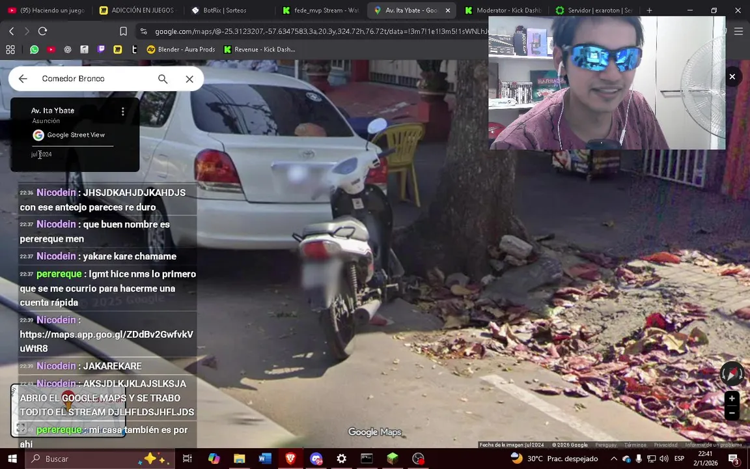Close the Street View with round X button
This screenshot has width=750, height=469.
[x=732, y=77]
